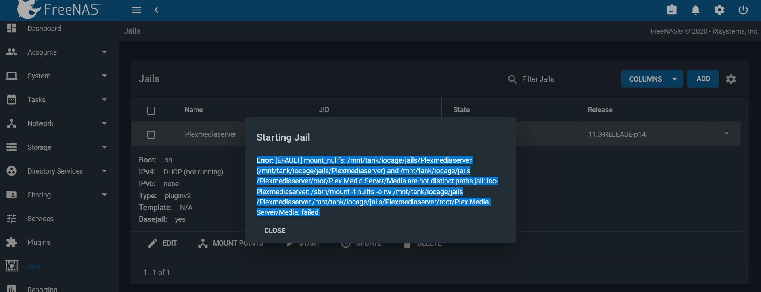This screenshot has height=292, width=761.
Task: Open the COLUMNS dropdown
Action: (652, 79)
